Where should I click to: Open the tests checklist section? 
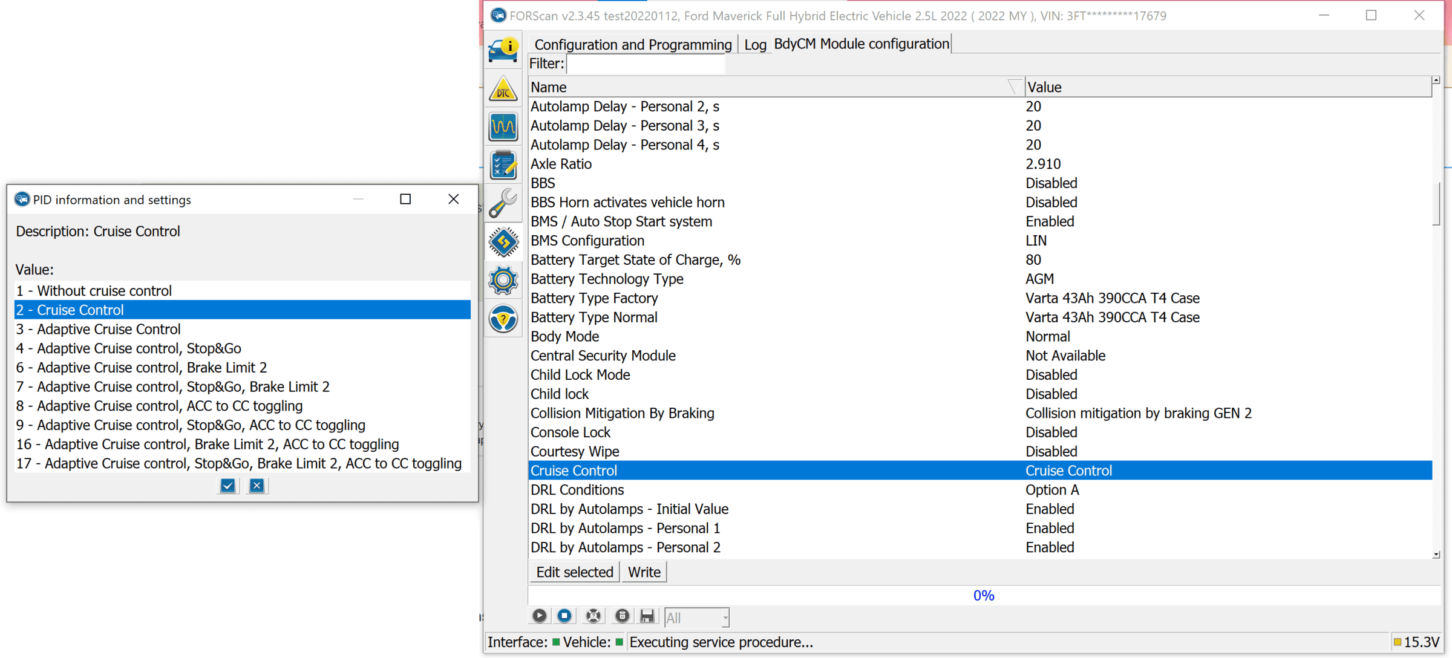[x=503, y=165]
